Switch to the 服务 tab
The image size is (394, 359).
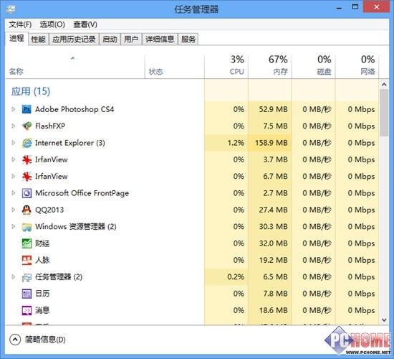[188, 39]
